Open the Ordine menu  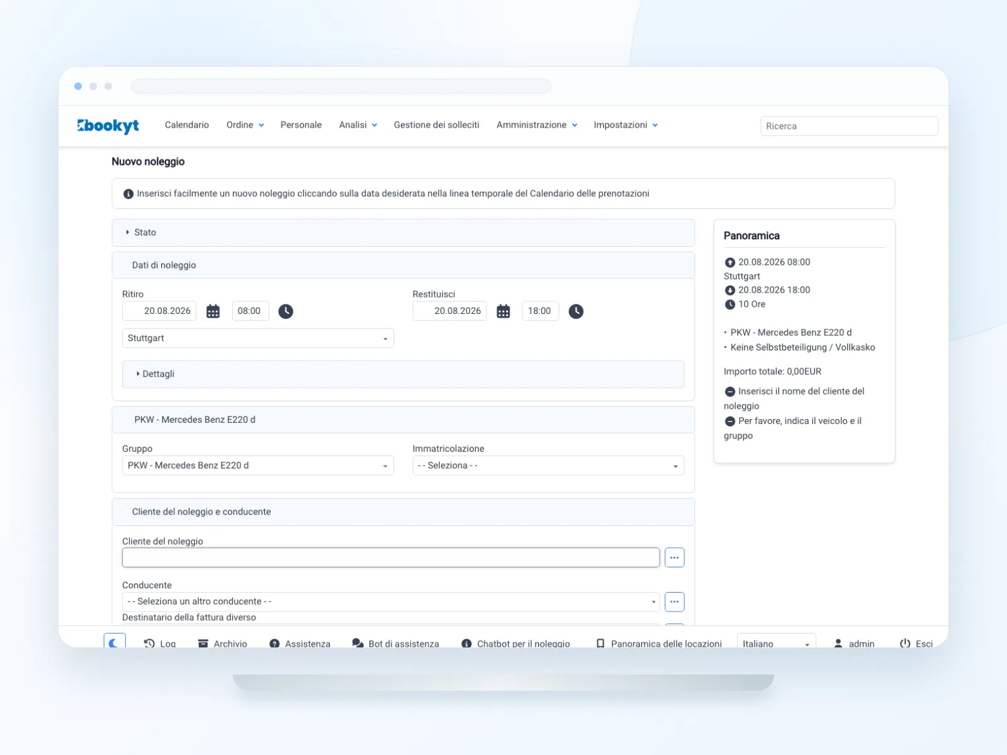245,125
